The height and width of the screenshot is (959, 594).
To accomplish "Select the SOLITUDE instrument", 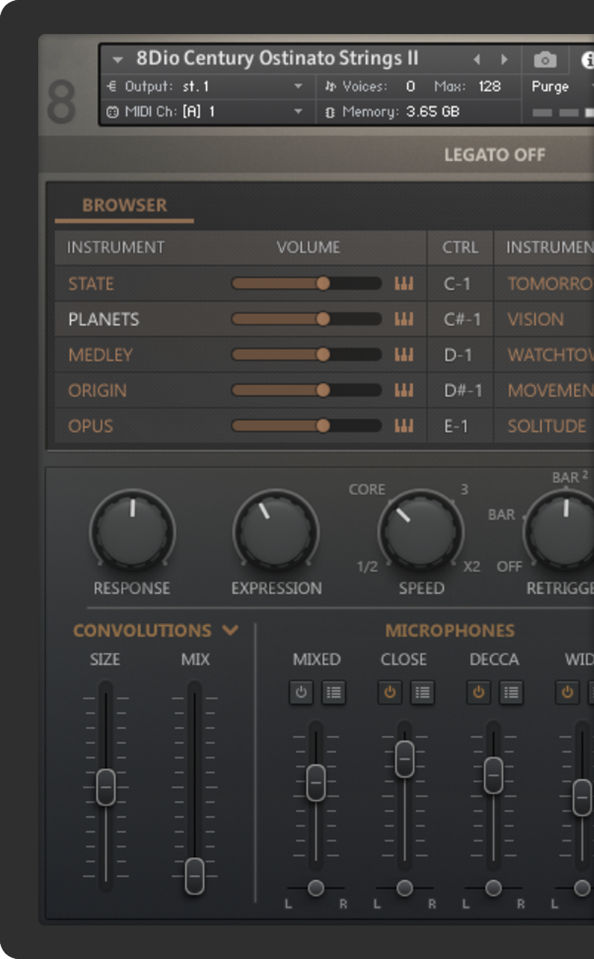I will coord(546,426).
